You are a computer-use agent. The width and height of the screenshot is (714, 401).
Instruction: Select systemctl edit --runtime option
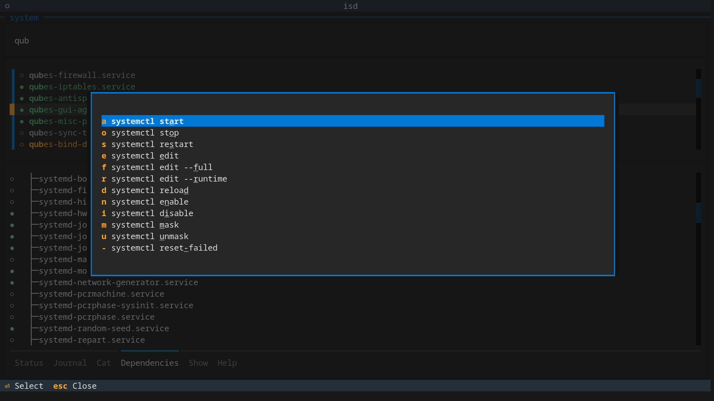(x=353, y=179)
